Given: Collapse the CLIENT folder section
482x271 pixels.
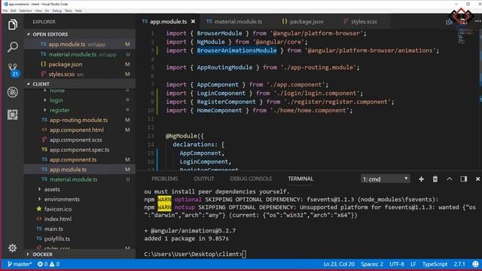Looking at the screenshot, I should click(80, 84).
